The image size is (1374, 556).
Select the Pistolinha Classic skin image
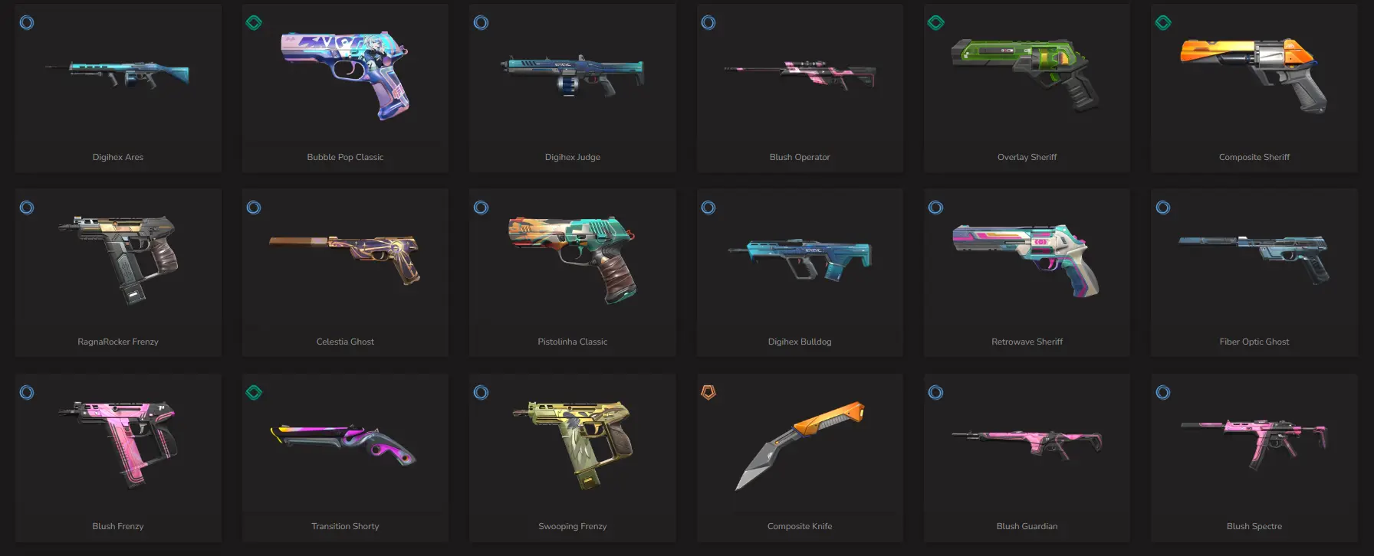click(x=573, y=259)
